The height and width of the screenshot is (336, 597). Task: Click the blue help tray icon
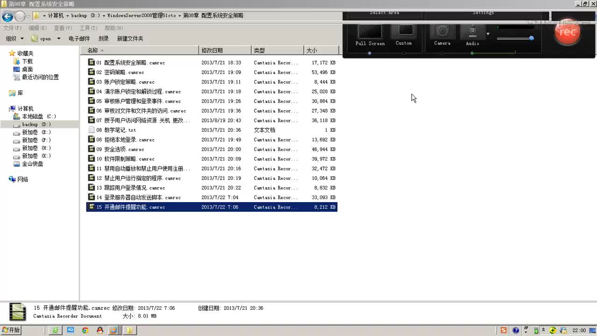pos(516,330)
